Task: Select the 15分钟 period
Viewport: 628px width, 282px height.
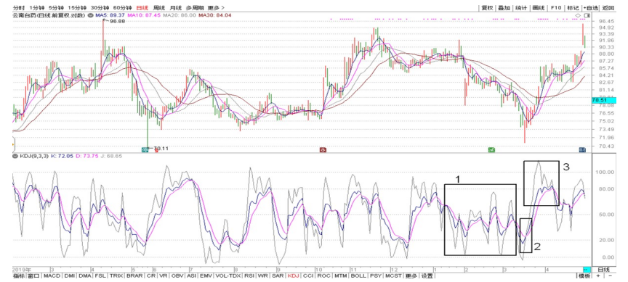Action: pos(76,7)
